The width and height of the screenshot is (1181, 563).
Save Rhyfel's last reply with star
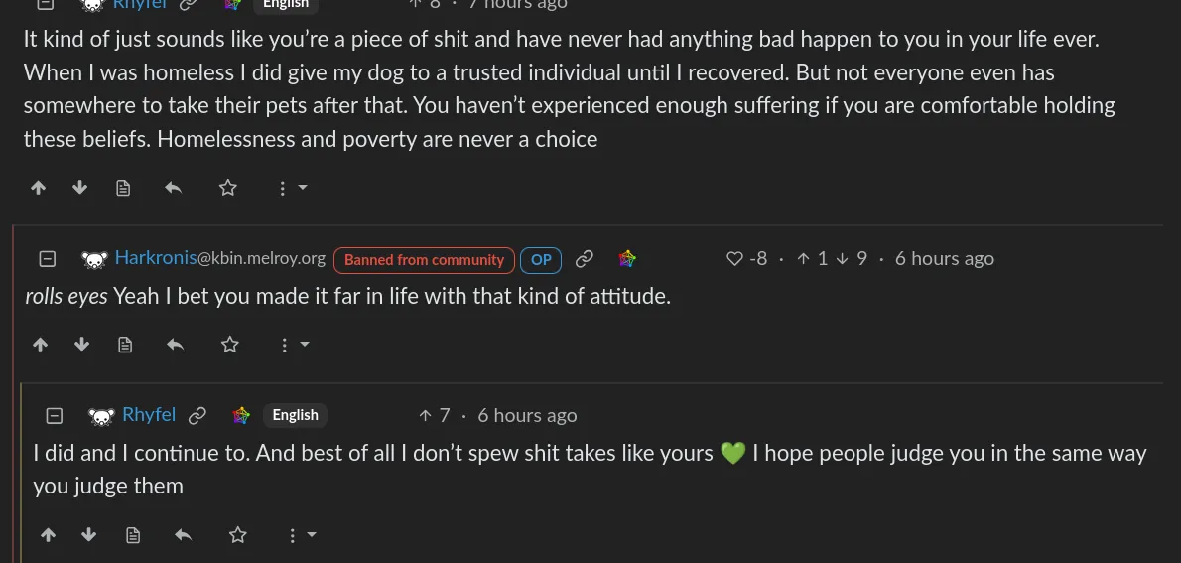[x=238, y=535]
